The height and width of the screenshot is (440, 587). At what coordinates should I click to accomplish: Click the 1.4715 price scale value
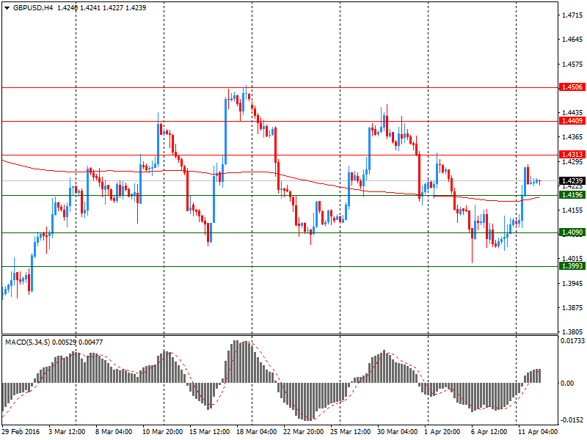click(572, 15)
